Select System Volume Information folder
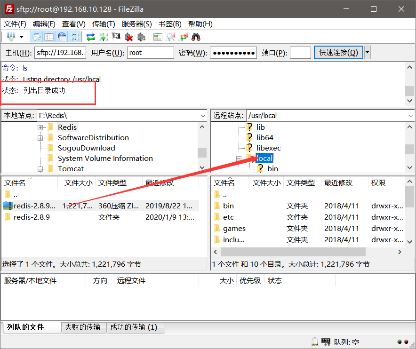The height and width of the screenshot is (349, 416). 105,159
